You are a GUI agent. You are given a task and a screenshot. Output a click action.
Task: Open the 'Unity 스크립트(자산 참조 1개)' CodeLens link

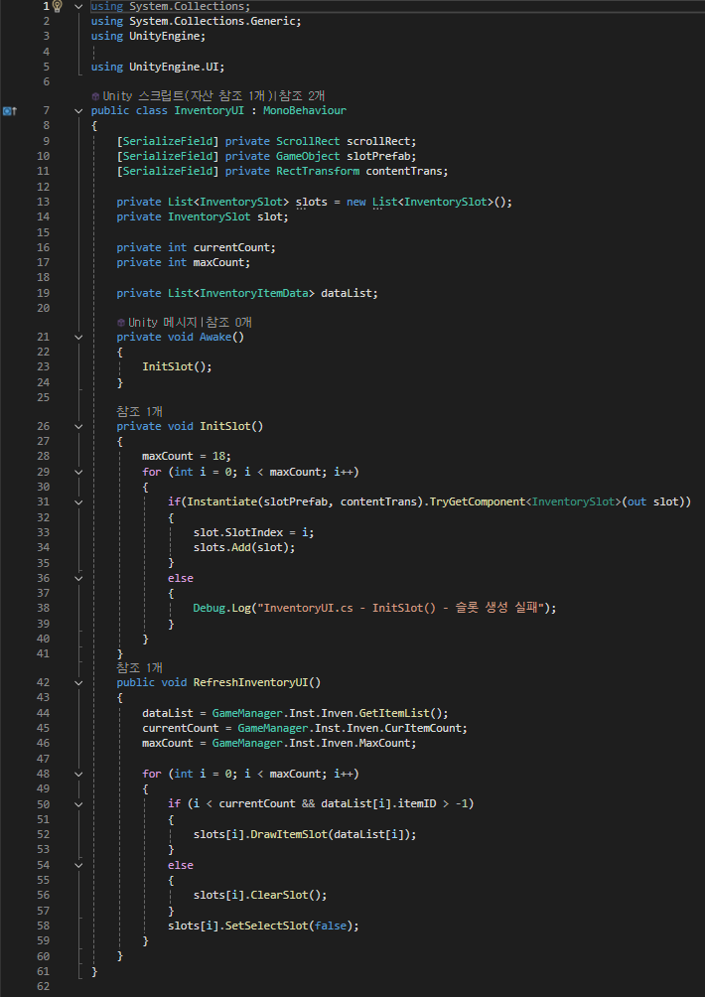pyautogui.click(x=189, y=96)
